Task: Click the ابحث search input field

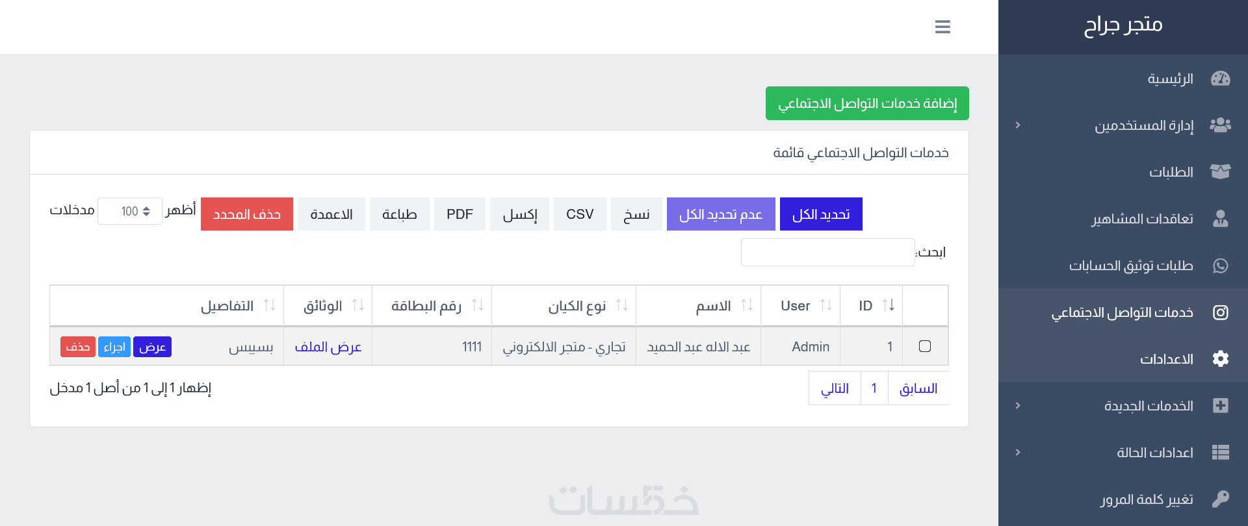Action: (827, 252)
